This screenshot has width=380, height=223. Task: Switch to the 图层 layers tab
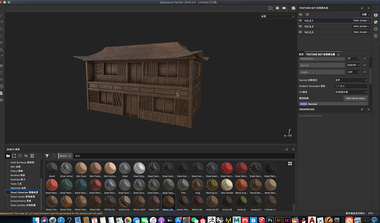[x=301, y=54]
